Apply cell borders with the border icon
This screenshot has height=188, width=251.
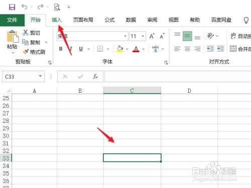point(100,49)
